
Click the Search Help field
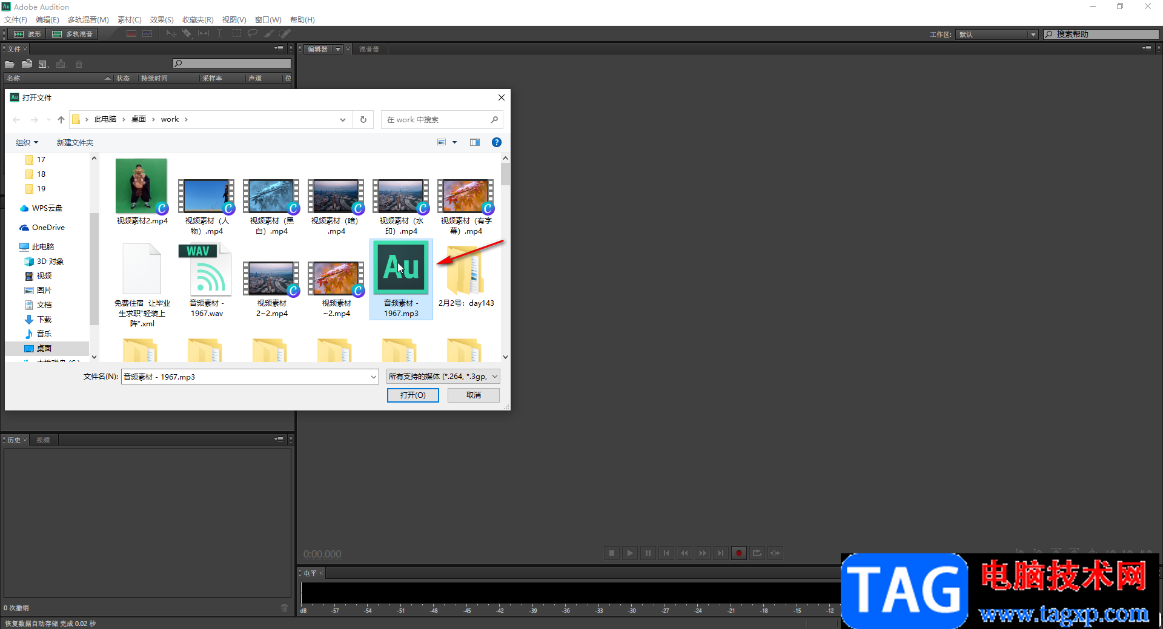point(1101,35)
